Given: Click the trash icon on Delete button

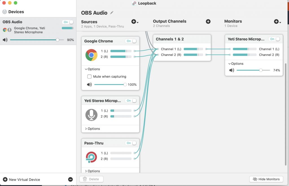Looking at the screenshot, I should click(85, 179).
